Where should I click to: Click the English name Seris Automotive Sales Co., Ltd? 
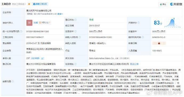click(104, 58)
